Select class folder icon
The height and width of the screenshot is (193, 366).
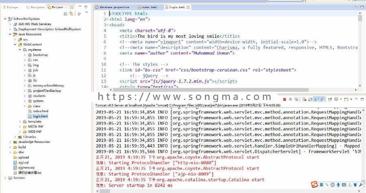30,106
